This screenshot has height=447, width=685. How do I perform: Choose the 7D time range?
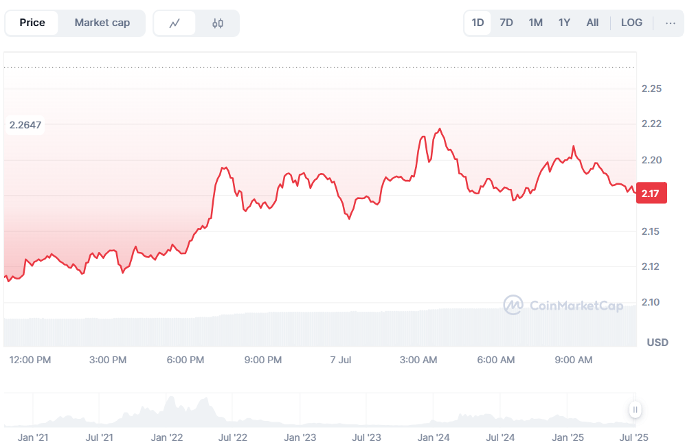(506, 23)
